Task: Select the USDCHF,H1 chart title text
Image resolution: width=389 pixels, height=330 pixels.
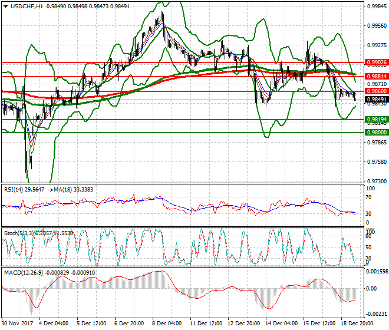Action: (x=27, y=6)
